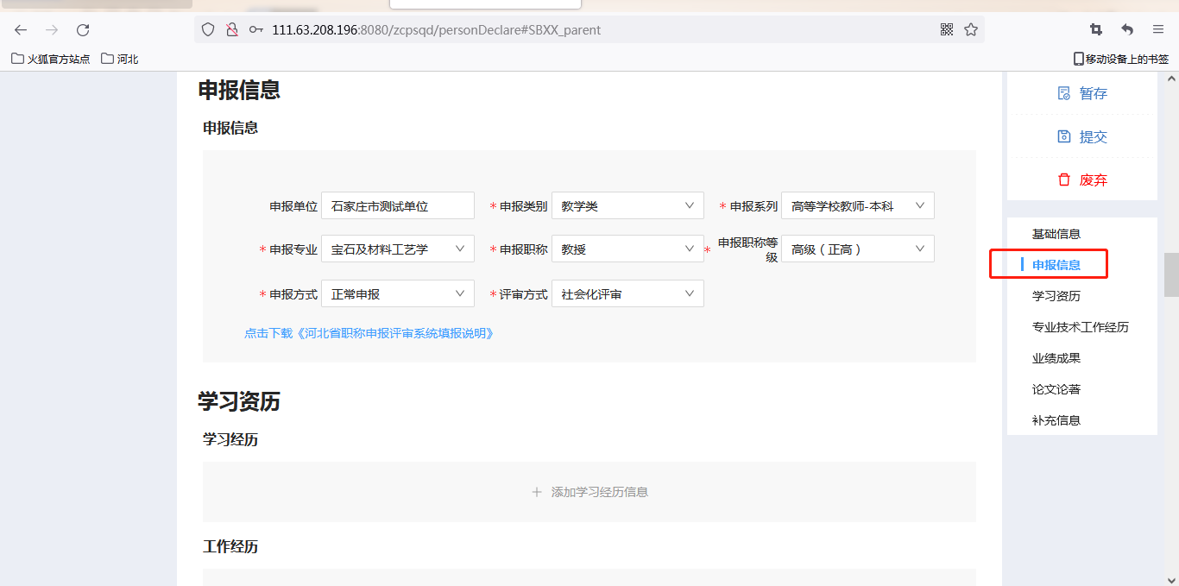The height and width of the screenshot is (586, 1179).
Task: Open the 申报专业 dropdown
Action: [397, 249]
